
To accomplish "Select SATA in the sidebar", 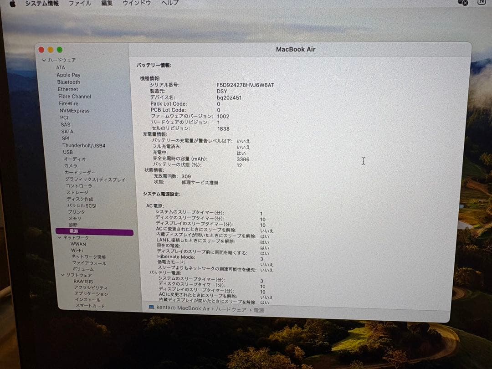I will click(67, 132).
